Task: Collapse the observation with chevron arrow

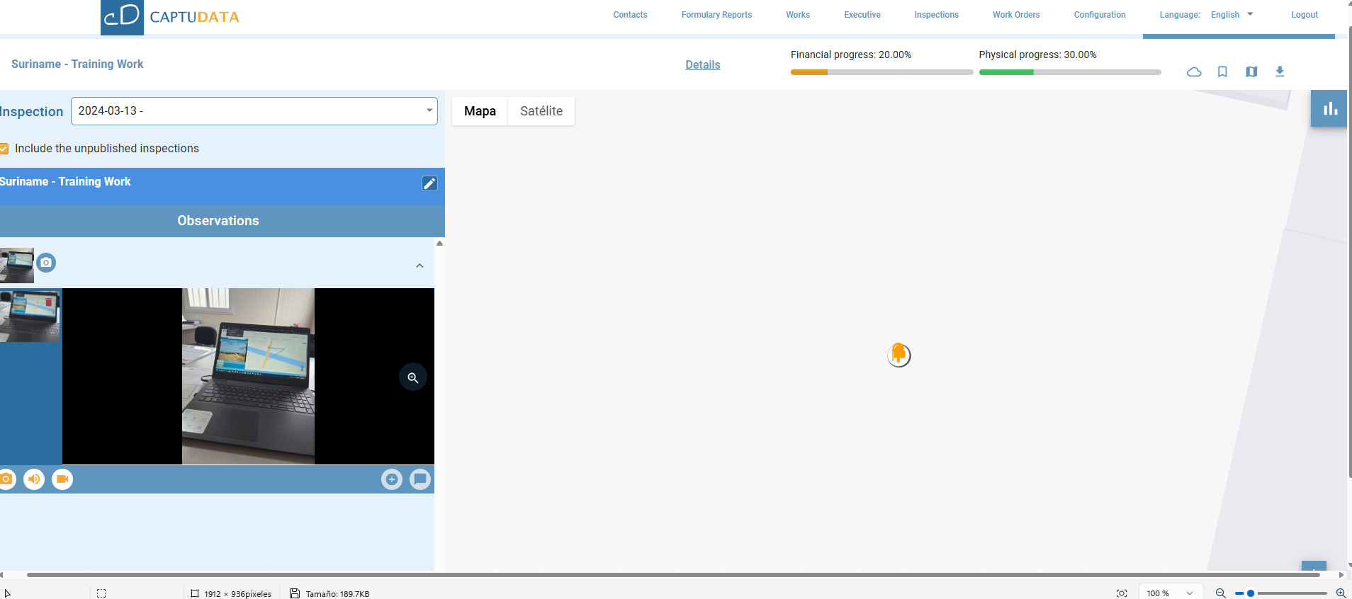Action: [419, 266]
